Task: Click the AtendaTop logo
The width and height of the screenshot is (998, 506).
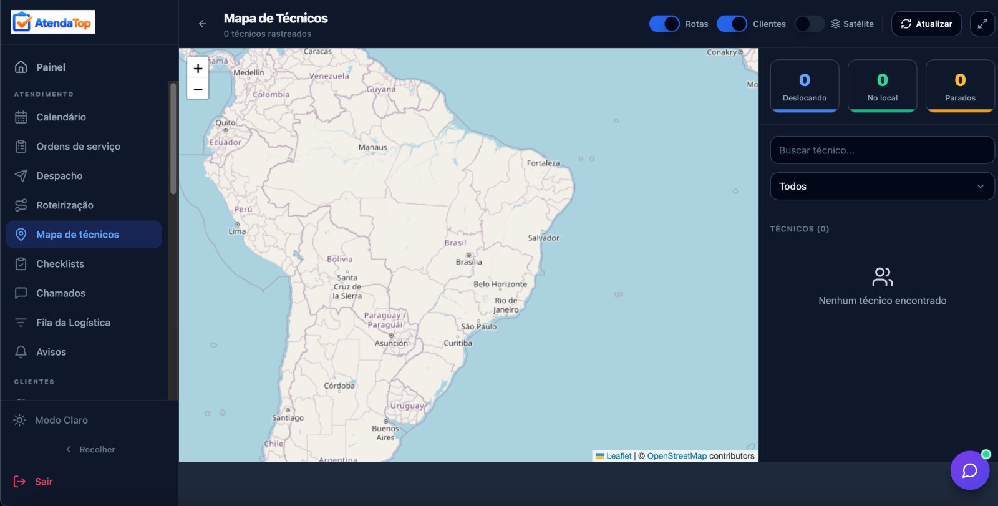Action: (53, 22)
